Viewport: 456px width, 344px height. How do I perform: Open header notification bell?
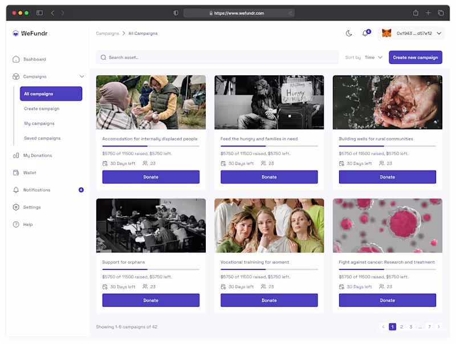365,34
